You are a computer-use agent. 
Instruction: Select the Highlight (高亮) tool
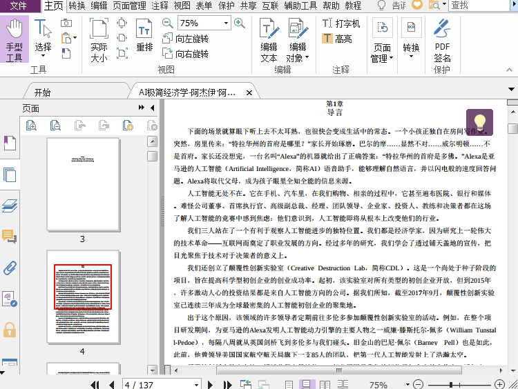[x=337, y=39]
